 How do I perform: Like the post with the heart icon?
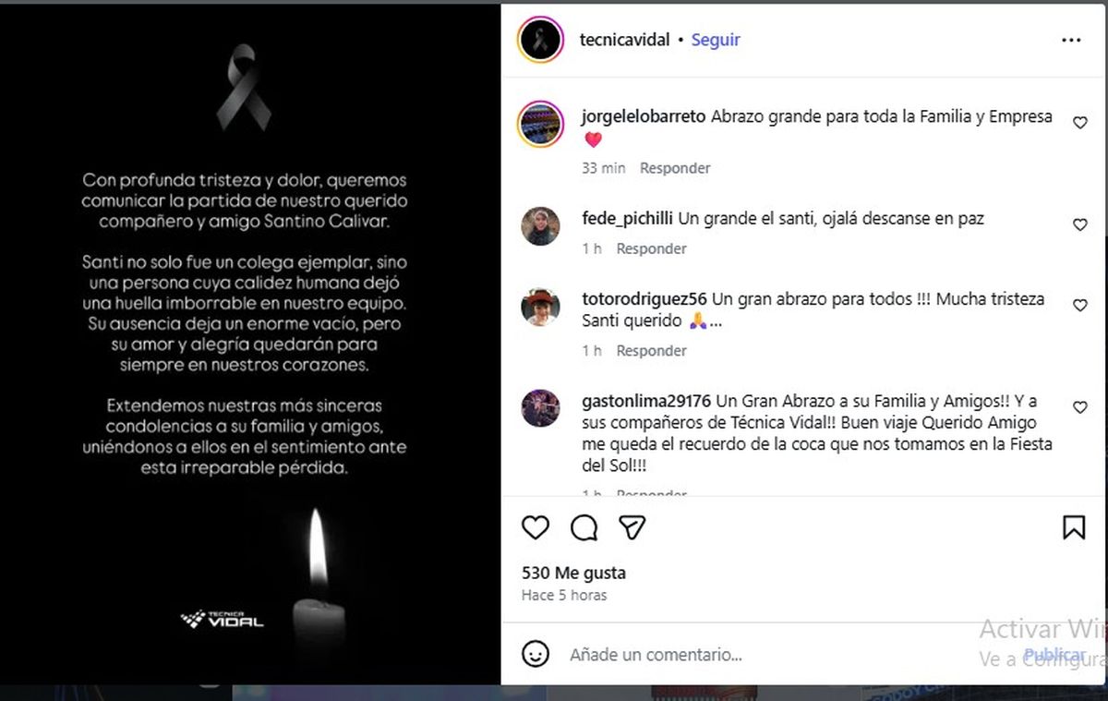[536, 527]
